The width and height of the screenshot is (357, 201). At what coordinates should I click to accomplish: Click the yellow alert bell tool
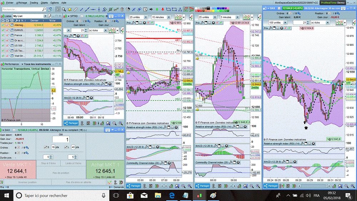pyautogui.click(x=70, y=9)
